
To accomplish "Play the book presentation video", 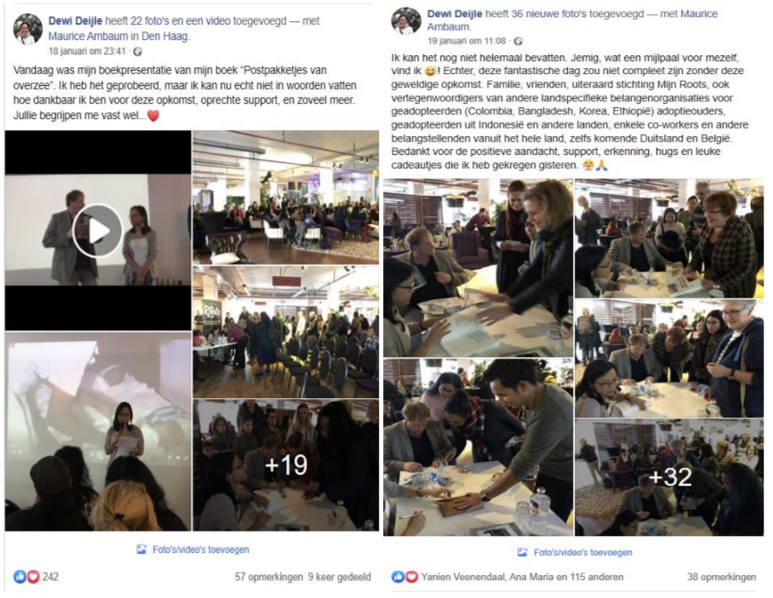I will coord(98,231).
